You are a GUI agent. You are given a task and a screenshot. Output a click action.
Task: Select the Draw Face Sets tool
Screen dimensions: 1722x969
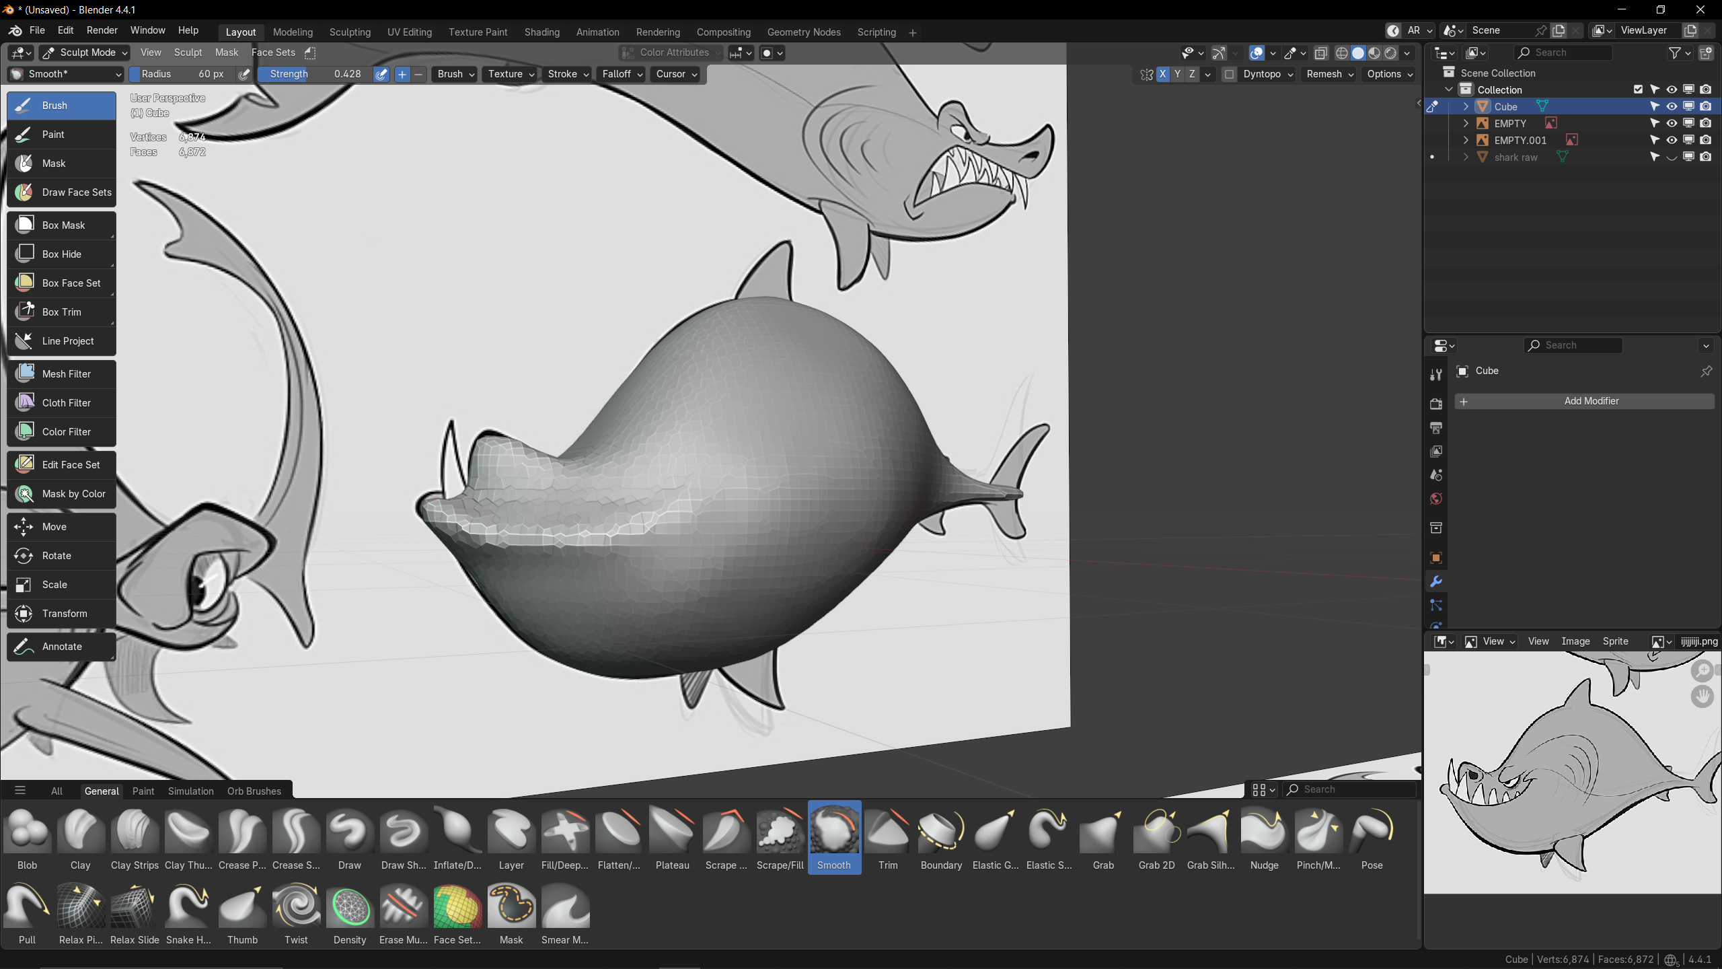coord(61,192)
